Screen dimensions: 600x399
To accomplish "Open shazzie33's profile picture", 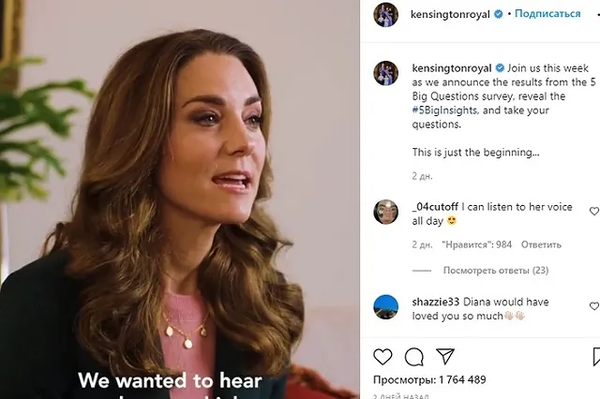I will click(x=385, y=307).
